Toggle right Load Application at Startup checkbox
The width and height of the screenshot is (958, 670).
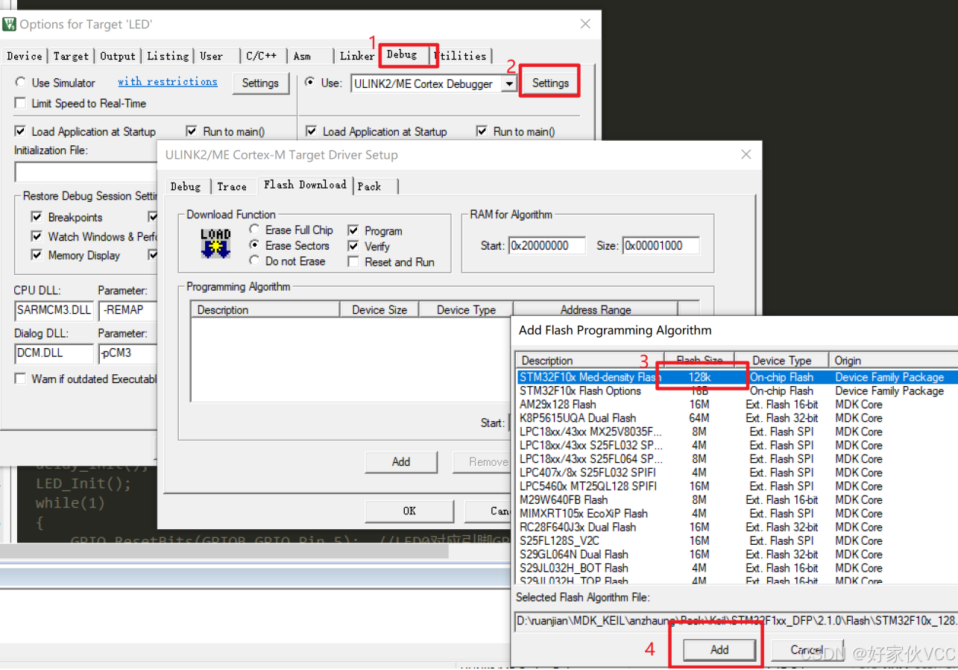click(311, 131)
